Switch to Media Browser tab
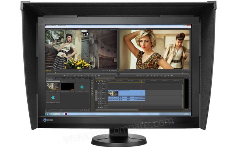Image resolution: width=237 pixels, height=148 pixels. [59, 78]
